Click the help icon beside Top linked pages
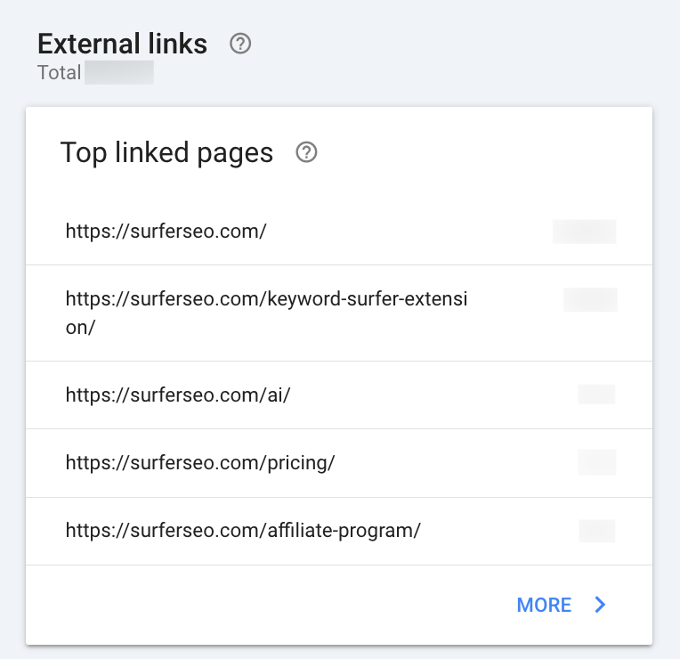The width and height of the screenshot is (680, 659). (307, 153)
